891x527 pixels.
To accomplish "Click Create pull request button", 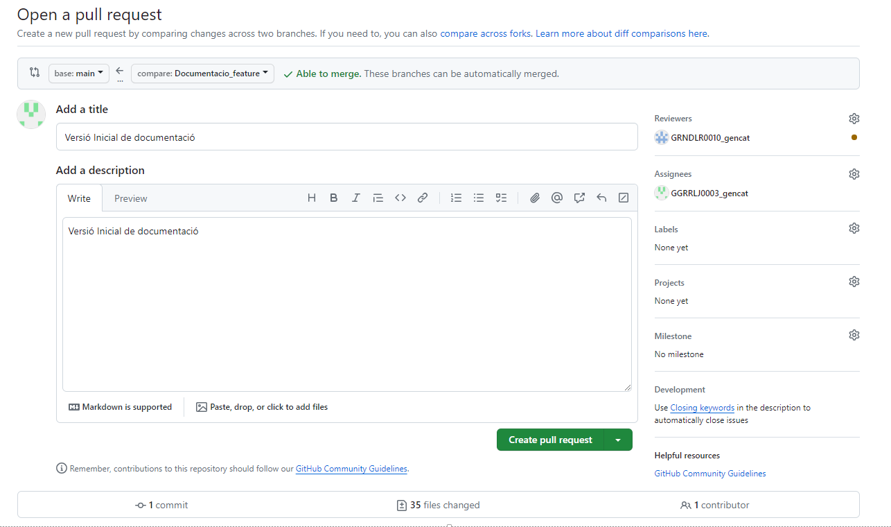I will coord(550,440).
